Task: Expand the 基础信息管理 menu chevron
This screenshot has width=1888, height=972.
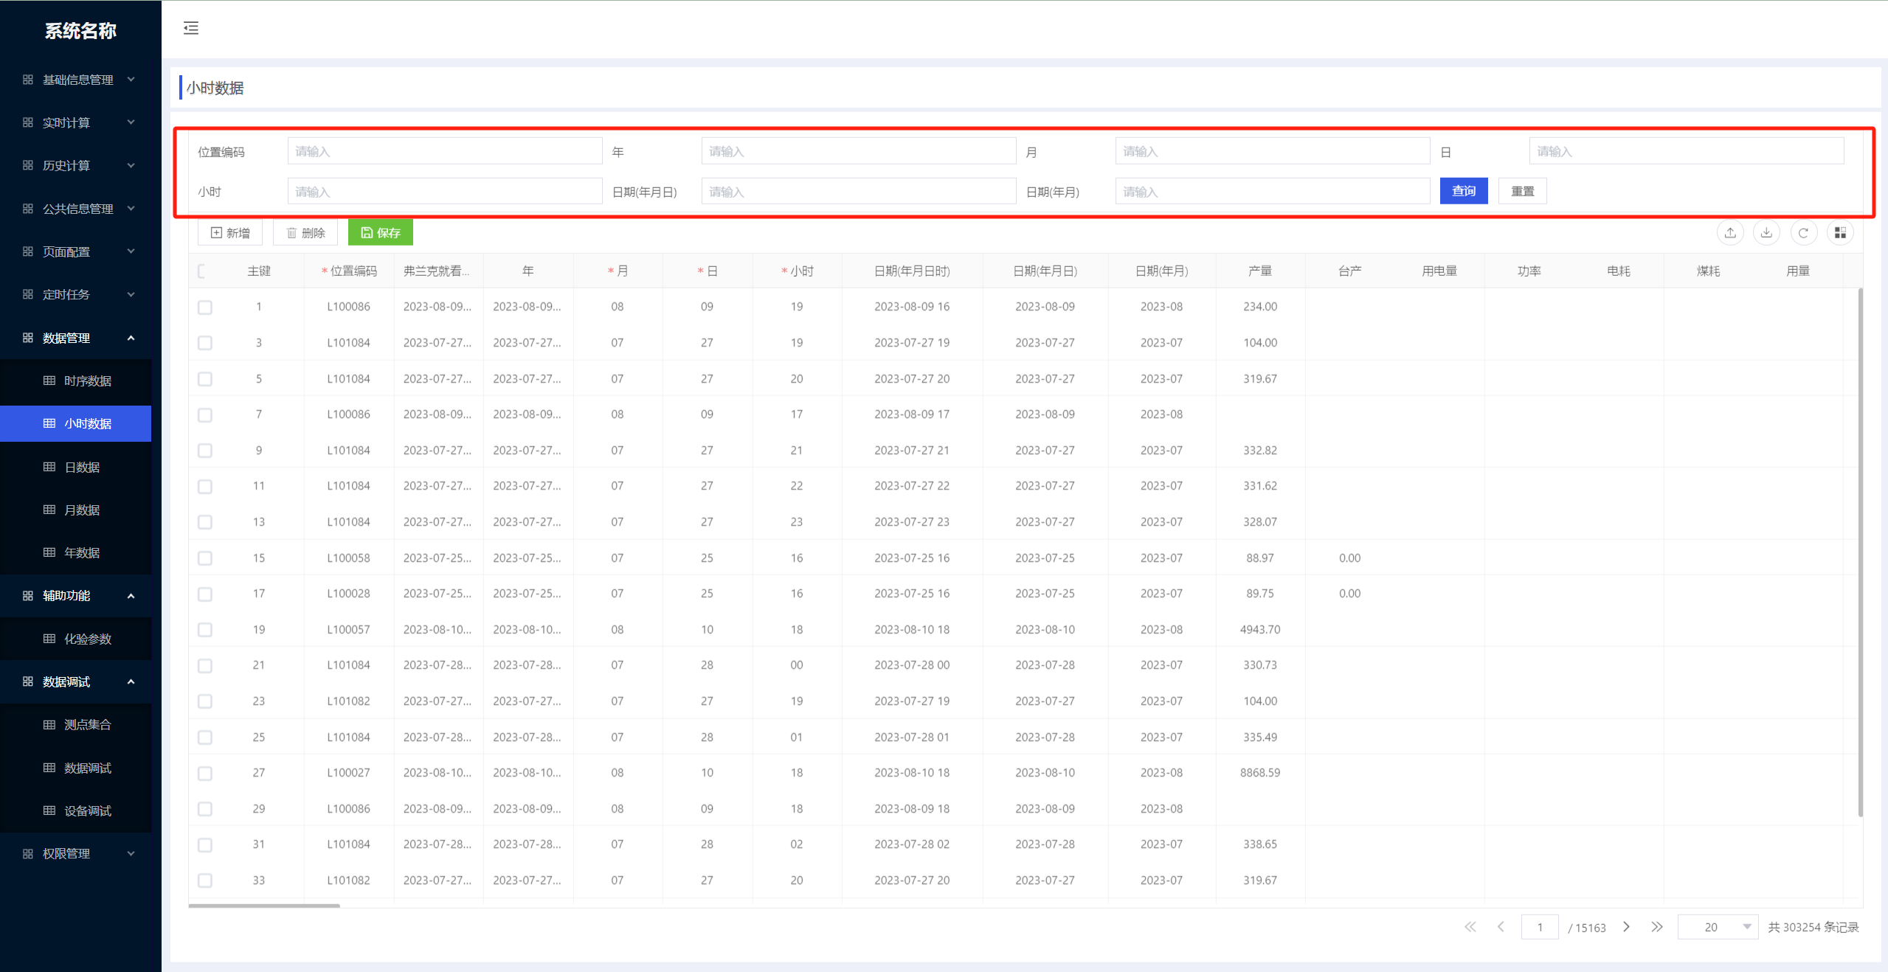Action: point(131,79)
